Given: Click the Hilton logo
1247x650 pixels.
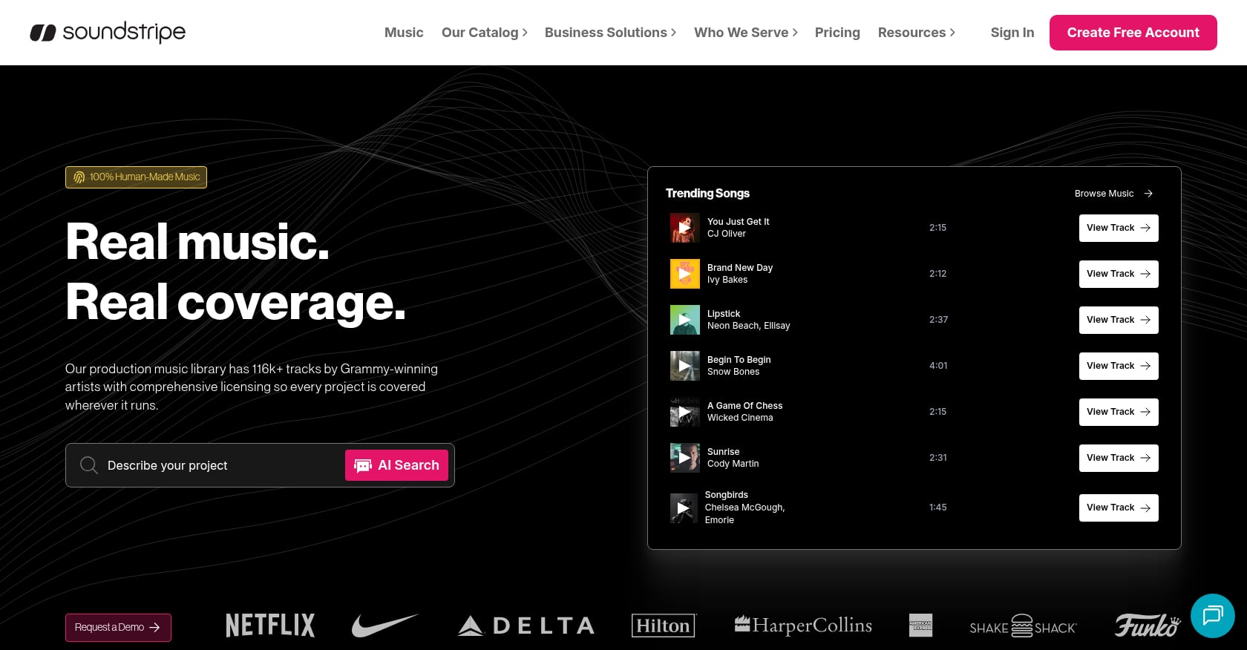Looking at the screenshot, I should pos(664,626).
